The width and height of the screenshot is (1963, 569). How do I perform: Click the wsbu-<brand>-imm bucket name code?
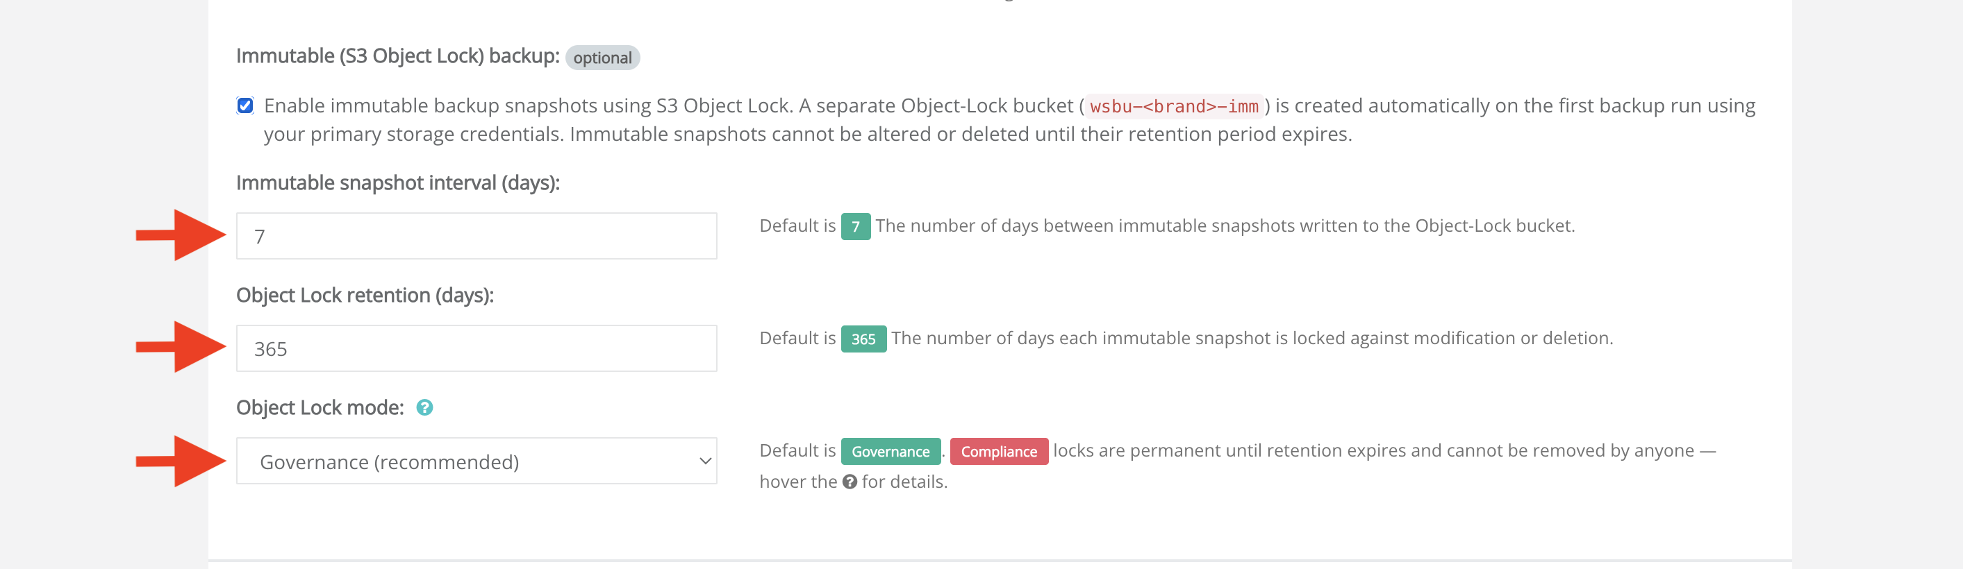pos(1173,106)
